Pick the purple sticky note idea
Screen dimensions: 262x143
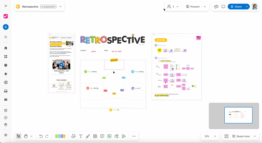tap(62, 136)
